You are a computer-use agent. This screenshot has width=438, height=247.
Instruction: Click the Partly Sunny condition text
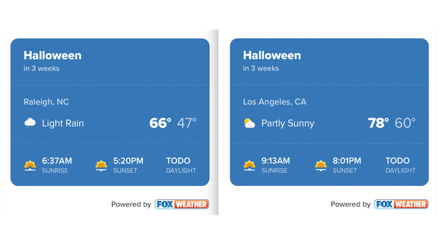[288, 123]
